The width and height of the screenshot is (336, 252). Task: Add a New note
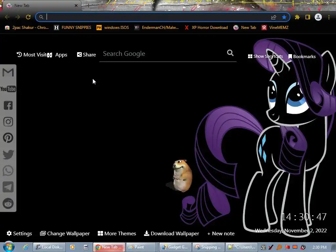[x=221, y=234]
